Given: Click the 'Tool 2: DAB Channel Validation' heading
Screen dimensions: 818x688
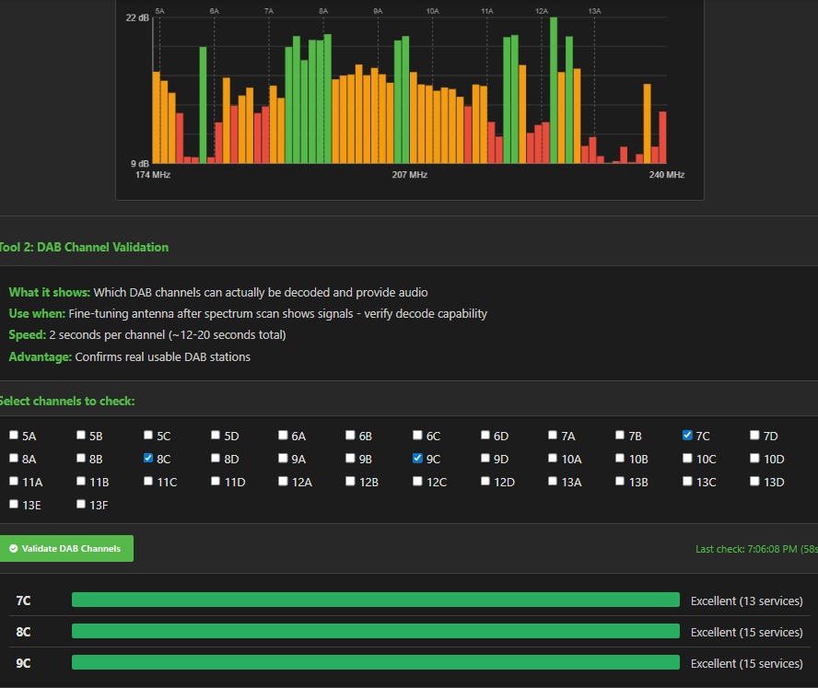Looking at the screenshot, I should tap(84, 247).
